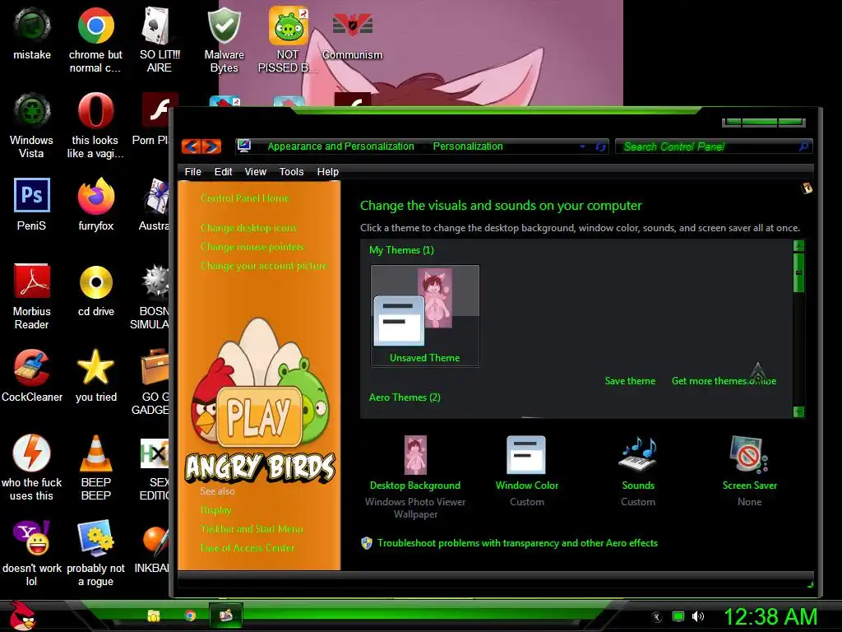842x632 pixels.
Task: Open 'Ease of Access Center' link
Action: click(247, 548)
